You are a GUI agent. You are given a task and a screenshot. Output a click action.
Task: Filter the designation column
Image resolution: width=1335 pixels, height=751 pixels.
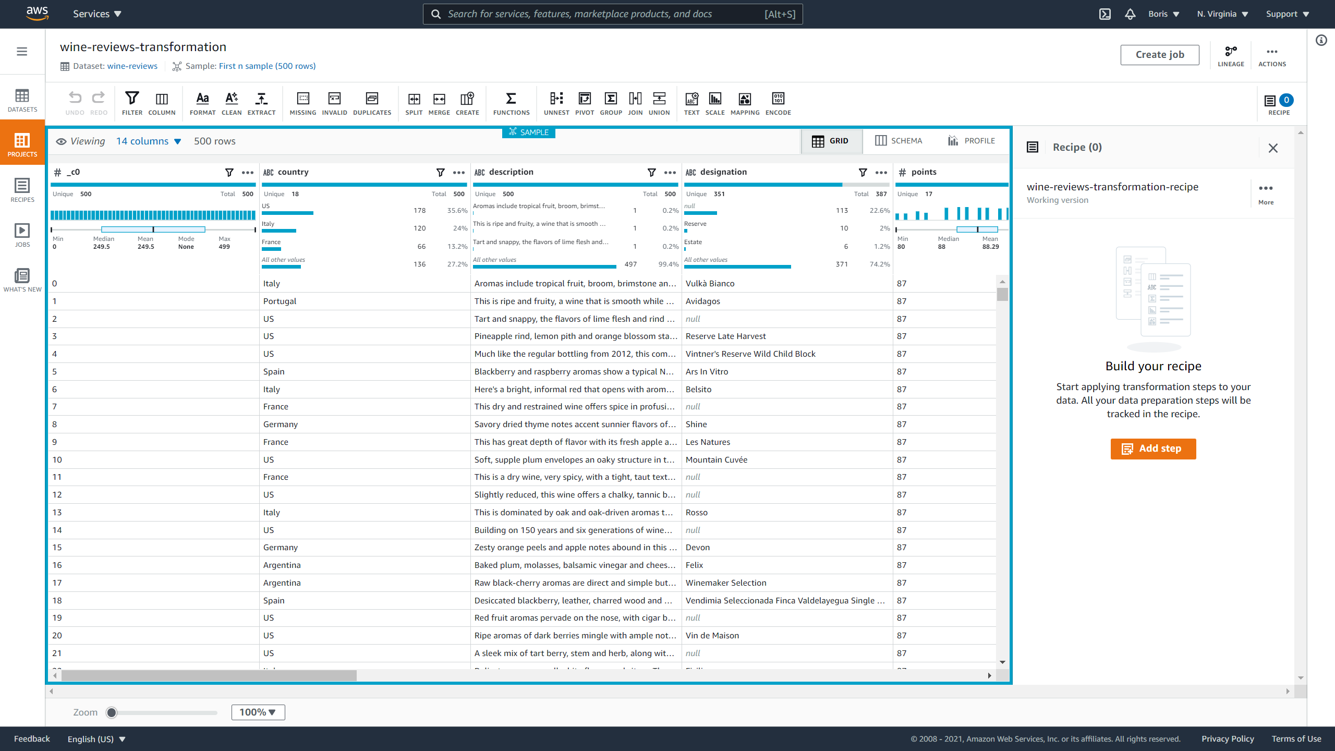coord(863,172)
